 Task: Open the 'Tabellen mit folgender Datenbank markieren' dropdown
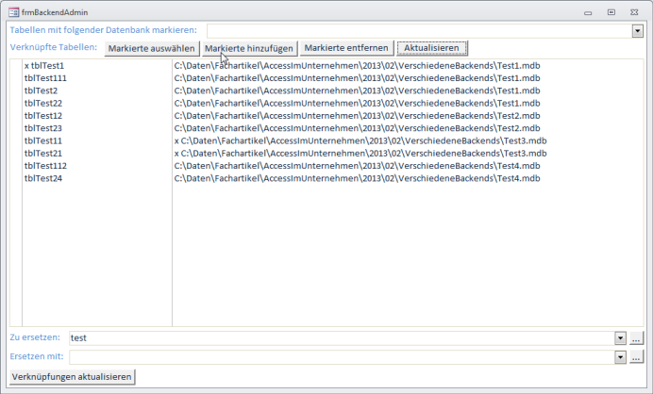pos(637,31)
